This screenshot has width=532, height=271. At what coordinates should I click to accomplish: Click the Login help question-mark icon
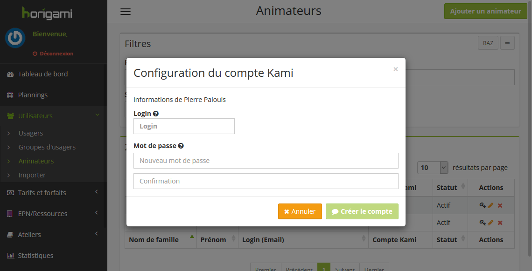coord(156,114)
